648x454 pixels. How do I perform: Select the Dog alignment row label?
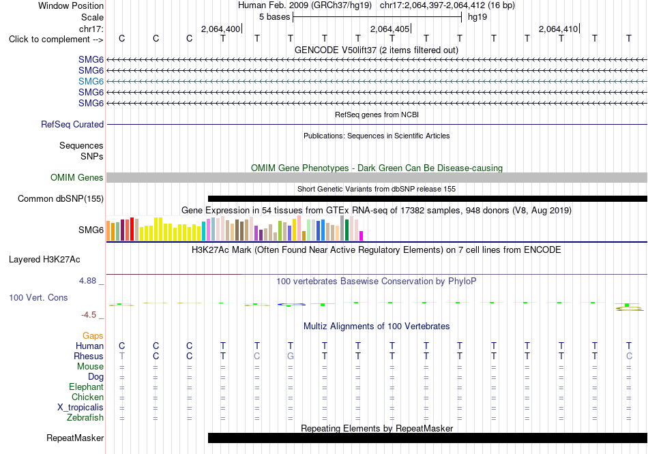pos(95,377)
